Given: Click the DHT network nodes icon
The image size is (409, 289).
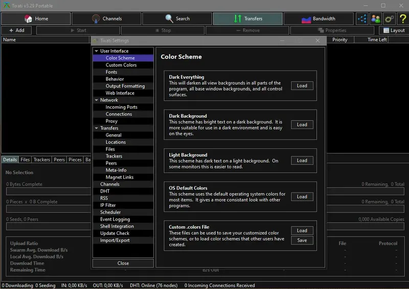Looking at the screenshot, I should (362, 19).
